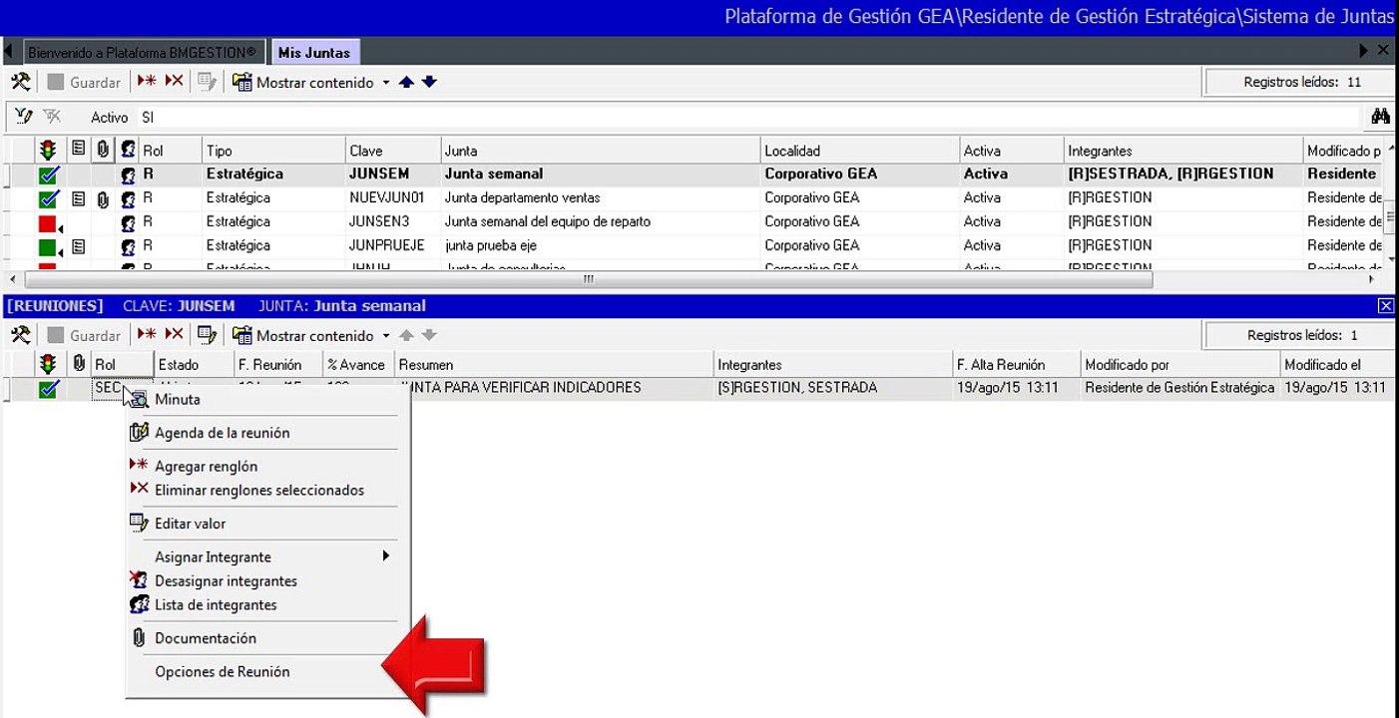Sort the juntas grid by Clave column

(x=393, y=151)
